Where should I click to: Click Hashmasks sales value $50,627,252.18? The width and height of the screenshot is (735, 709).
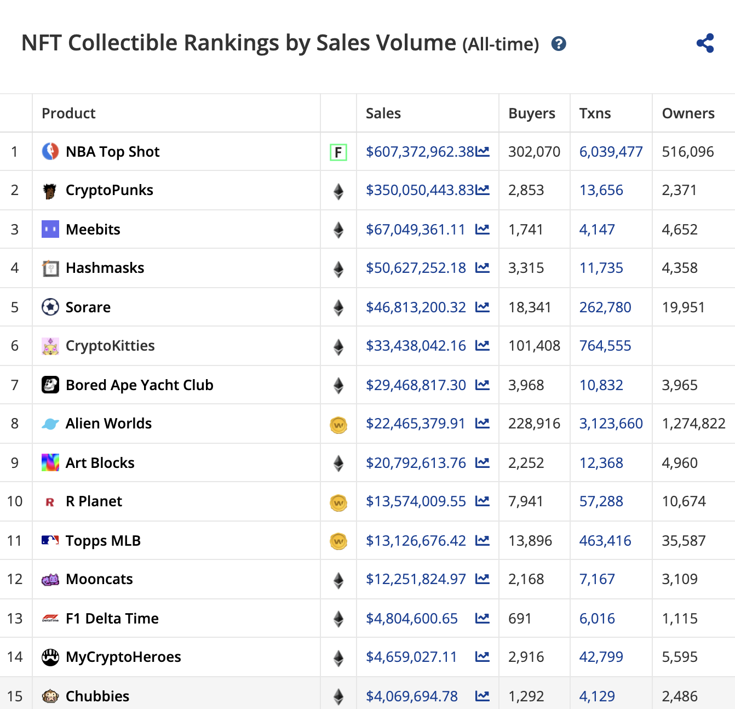[x=416, y=268]
